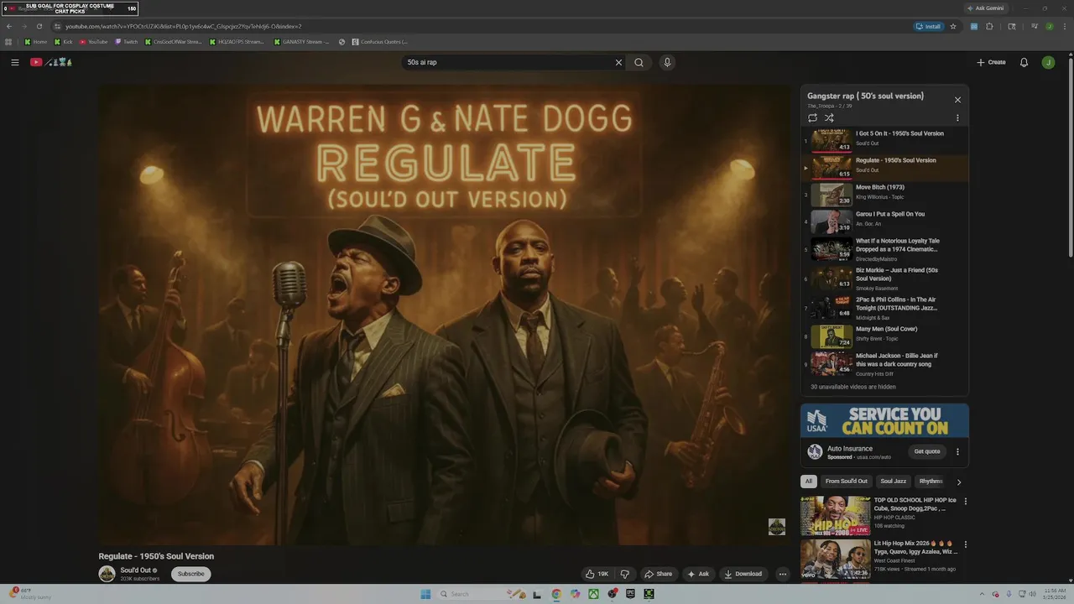This screenshot has width=1074, height=604.
Task: Close the Gangster rap playlist panel
Action: (x=957, y=100)
